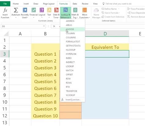Select the ROWS function
Viewport: 145px width, 126px height.
coord(72,83)
